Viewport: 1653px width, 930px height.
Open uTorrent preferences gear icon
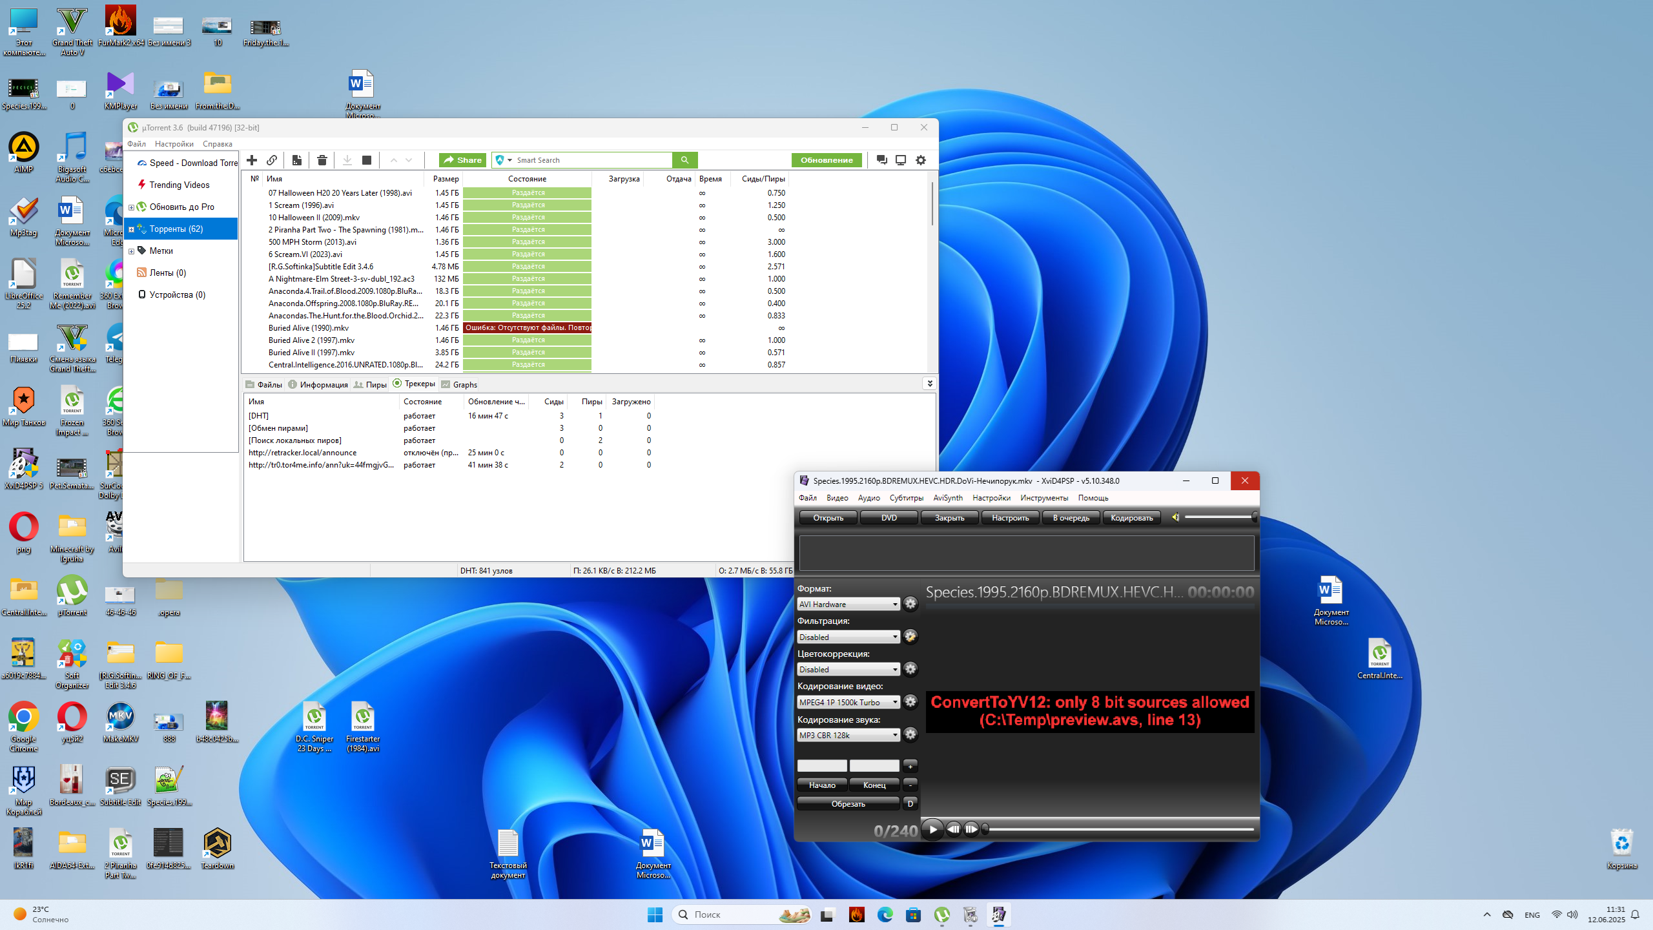921,160
